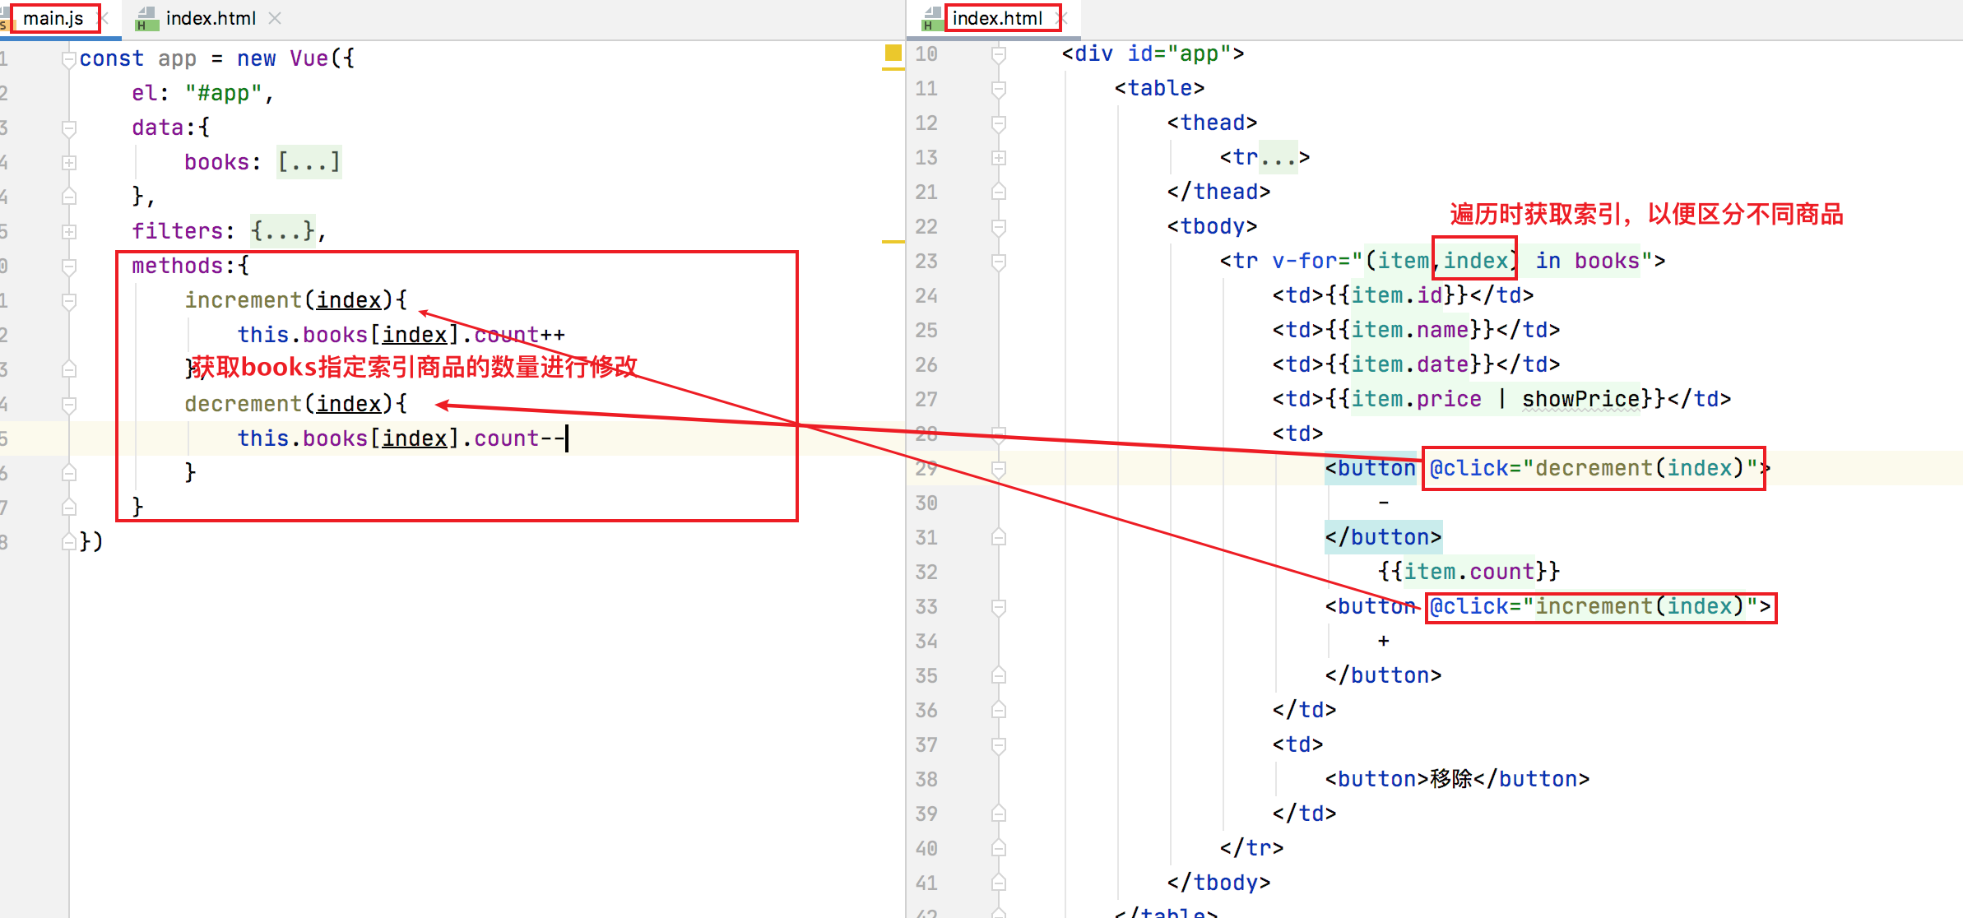Switch to the main.js tab
The width and height of the screenshot is (1963, 918).
(53, 18)
